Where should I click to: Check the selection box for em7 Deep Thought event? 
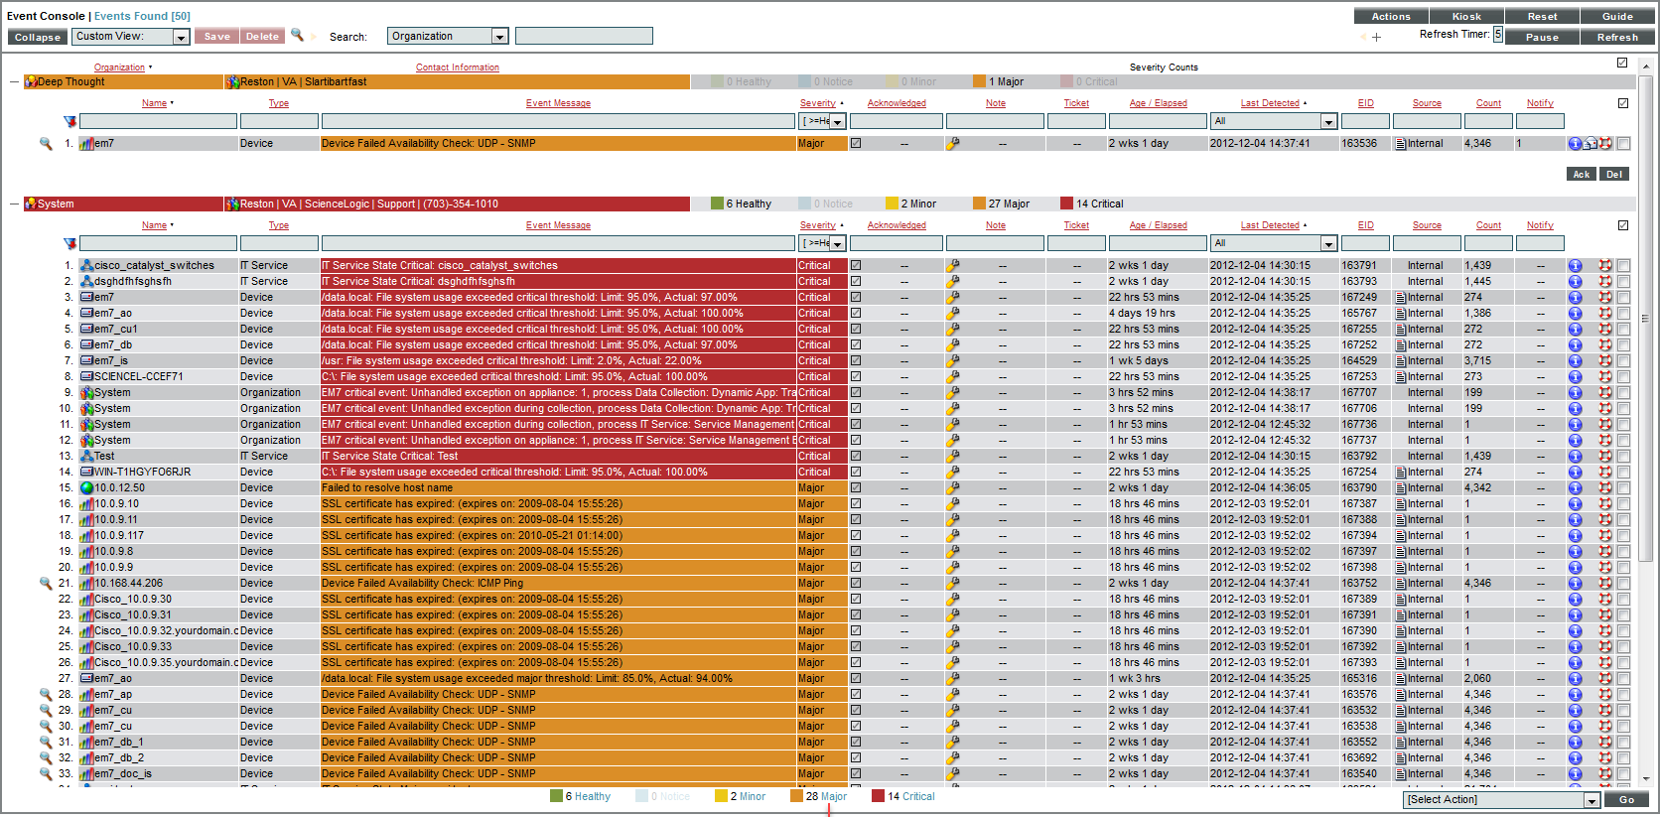[1623, 144]
